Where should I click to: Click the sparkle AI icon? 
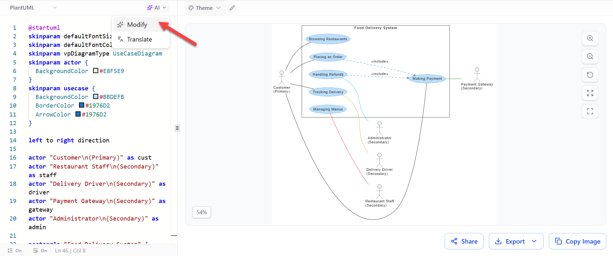pos(150,8)
